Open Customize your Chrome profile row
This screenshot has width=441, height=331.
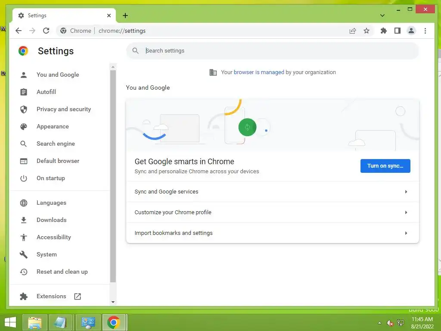pyautogui.click(x=272, y=212)
